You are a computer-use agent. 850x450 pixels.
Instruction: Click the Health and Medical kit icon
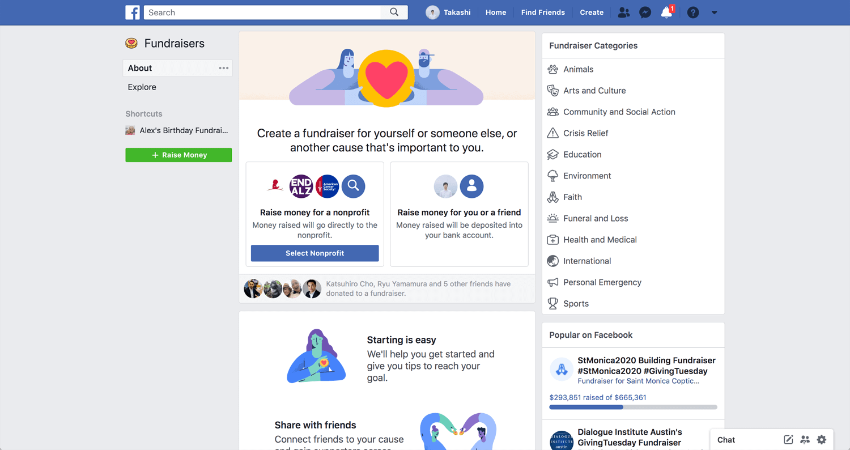552,240
